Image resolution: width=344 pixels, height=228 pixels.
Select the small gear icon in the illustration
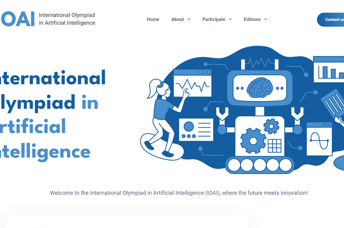pos(271,126)
